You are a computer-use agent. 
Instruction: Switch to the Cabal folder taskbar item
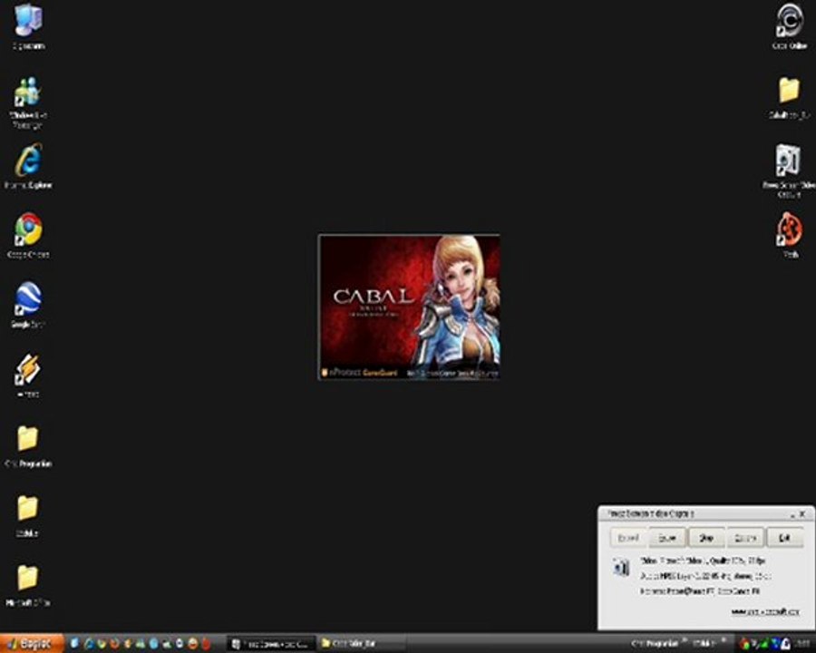tap(361, 644)
